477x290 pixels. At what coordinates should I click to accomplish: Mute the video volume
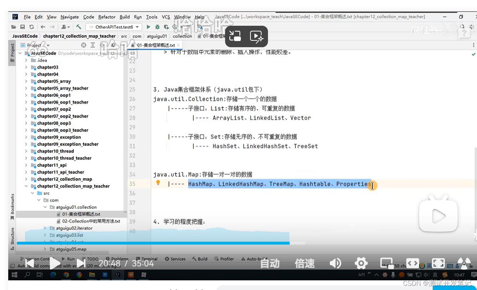(x=335, y=264)
